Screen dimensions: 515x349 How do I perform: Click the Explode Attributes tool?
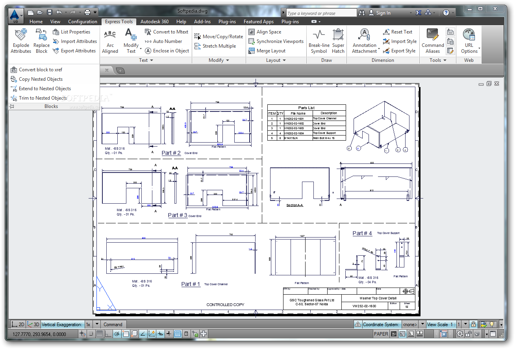pyautogui.click(x=21, y=41)
